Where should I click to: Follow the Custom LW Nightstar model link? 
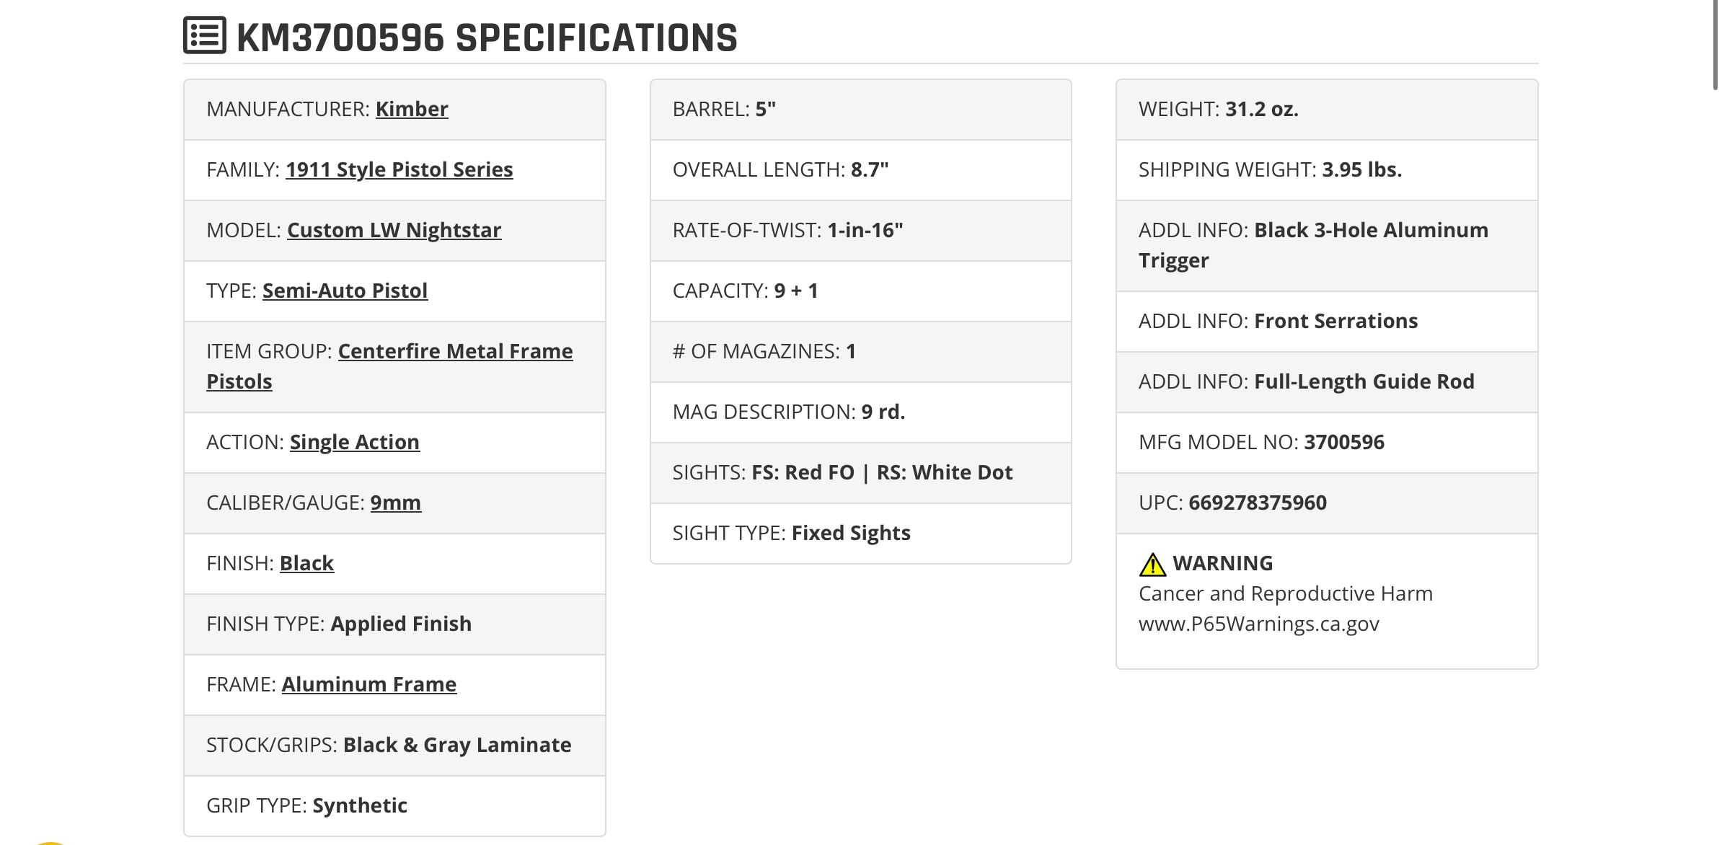coord(394,230)
